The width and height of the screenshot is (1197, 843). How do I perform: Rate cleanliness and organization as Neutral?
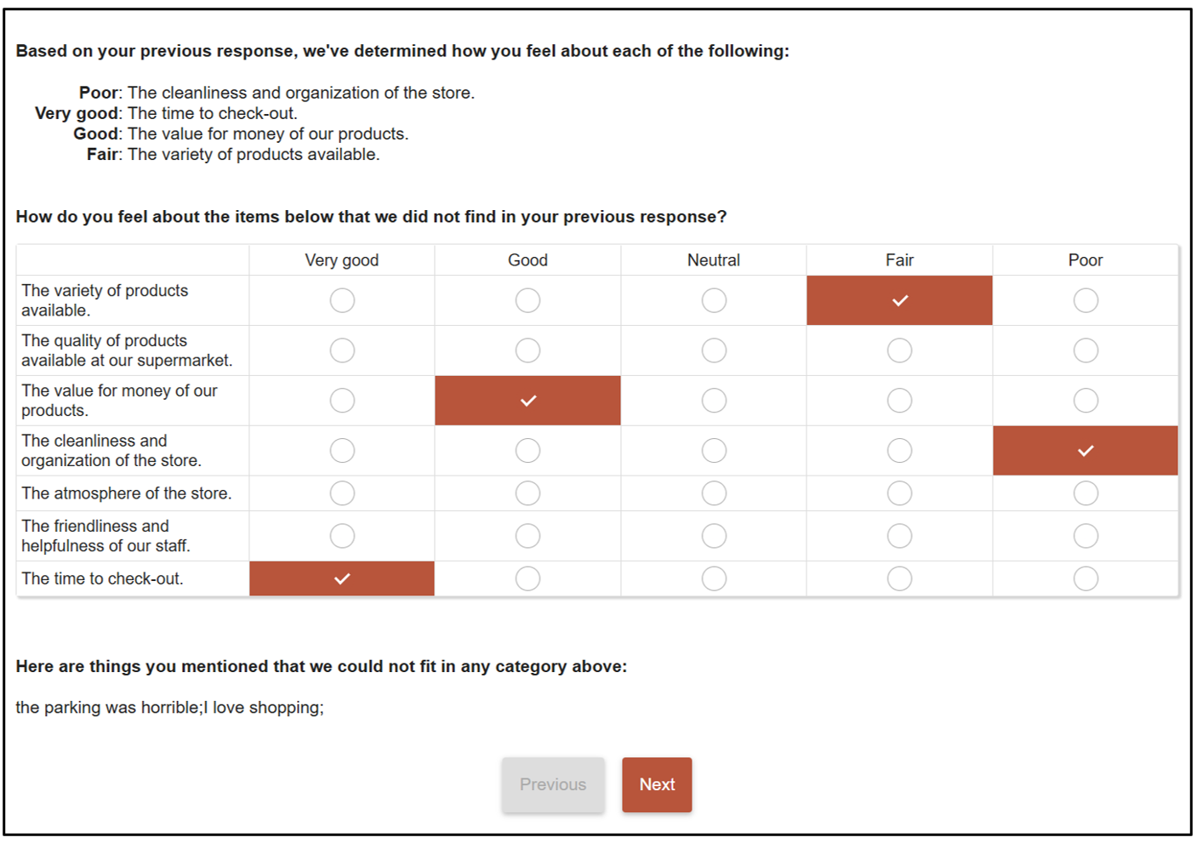click(x=714, y=451)
